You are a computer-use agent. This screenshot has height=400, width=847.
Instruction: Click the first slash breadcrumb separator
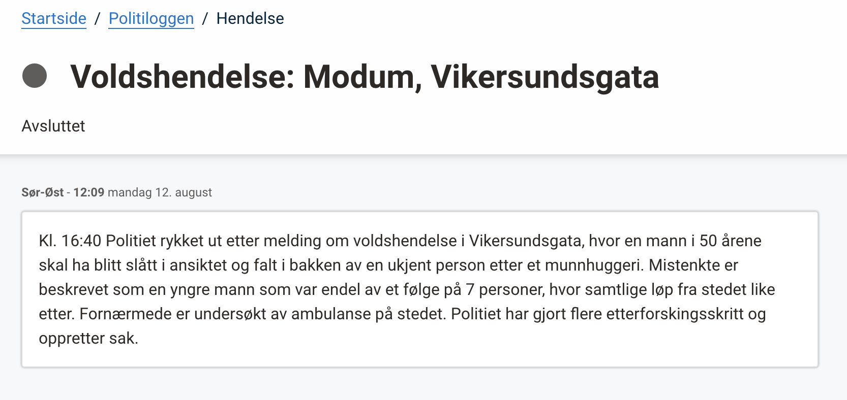[97, 19]
